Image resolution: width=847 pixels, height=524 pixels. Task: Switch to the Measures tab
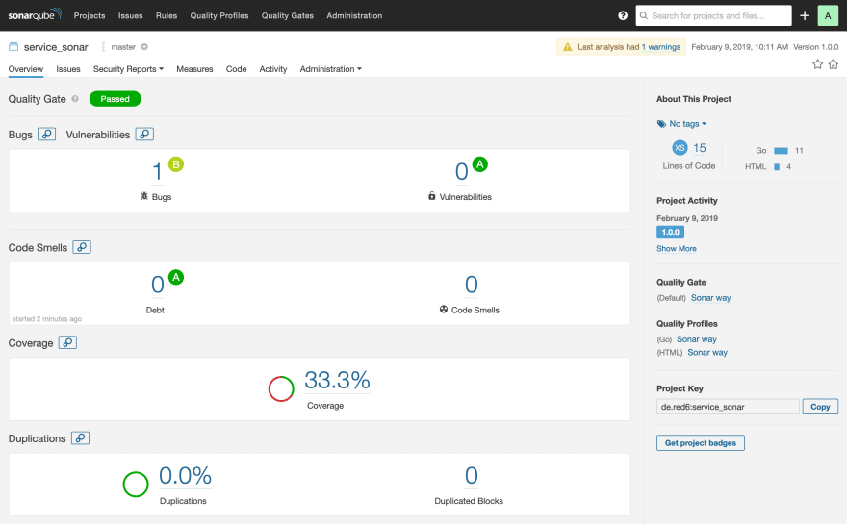[194, 69]
